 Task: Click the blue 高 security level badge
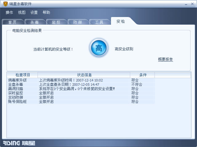(99, 48)
